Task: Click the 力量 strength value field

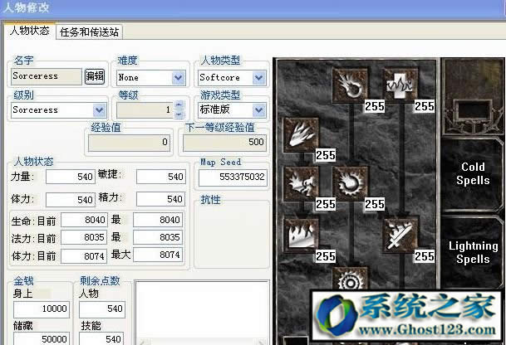Action: [x=71, y=177]
